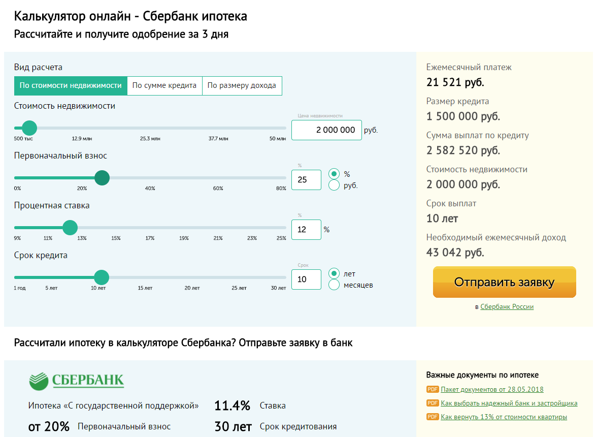Focus the interest rate field showing 12
Screen dimensions: 596x437
point(306,229)
